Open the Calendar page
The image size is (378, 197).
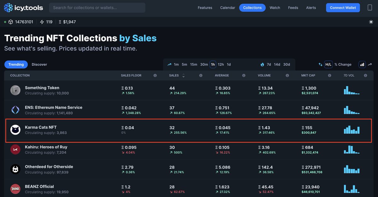click(228, 8)
